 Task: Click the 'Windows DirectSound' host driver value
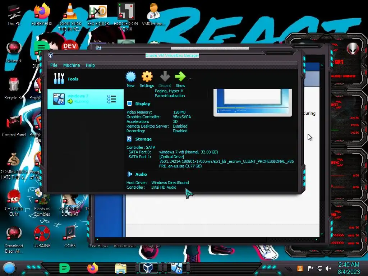tap(170, 182)
